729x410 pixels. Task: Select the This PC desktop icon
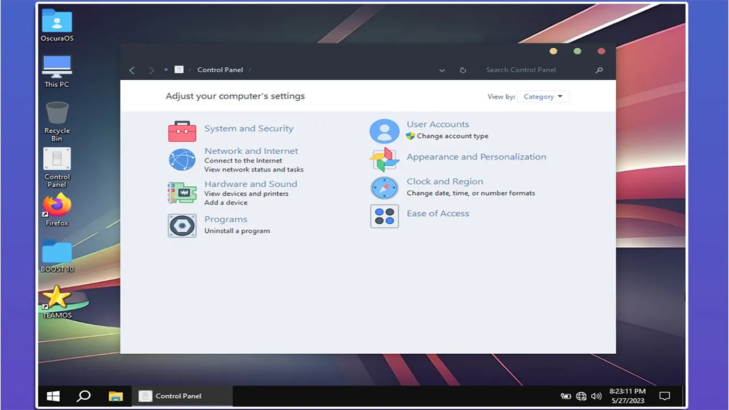tap(57, 72)
